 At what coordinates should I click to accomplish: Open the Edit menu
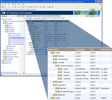pyautogui.click(x=5, y=4)
